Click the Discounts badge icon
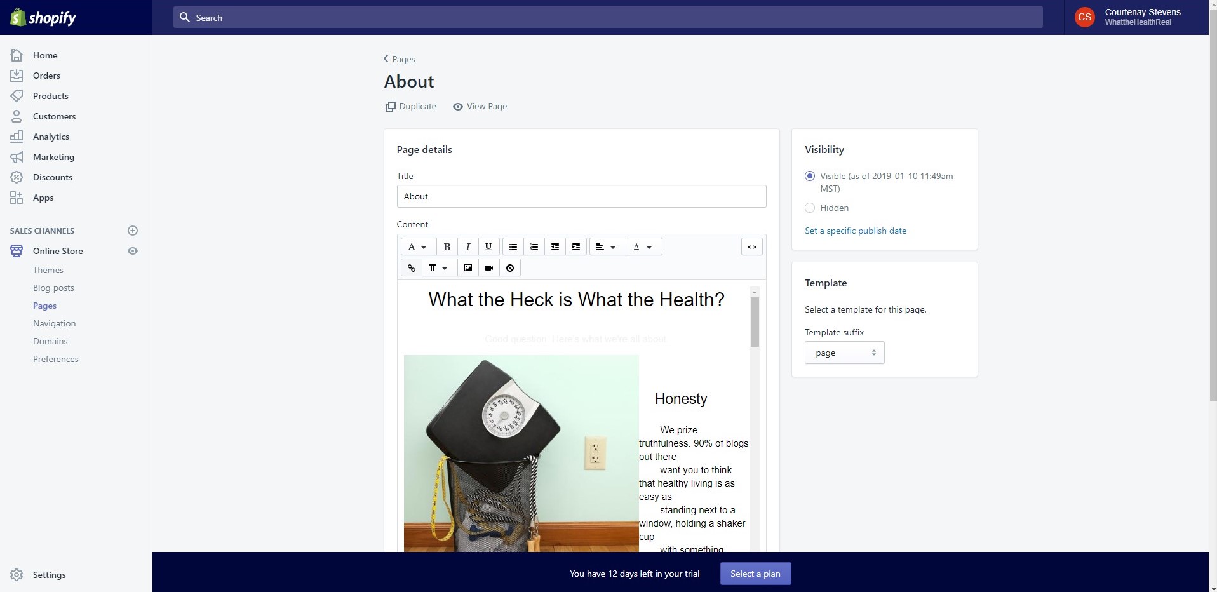The height and width of the screenshot is (592, 1217). [17, 177]
